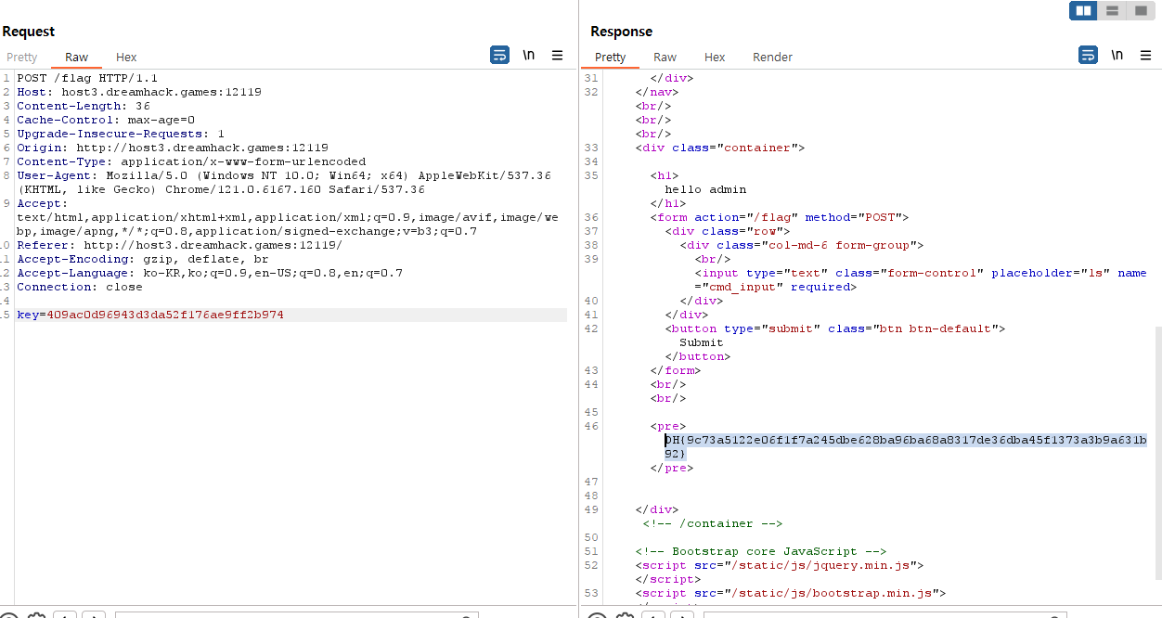This screenshot has width=1162, height=618.
Task: Click the Referer header line
Action: (179, 245)
